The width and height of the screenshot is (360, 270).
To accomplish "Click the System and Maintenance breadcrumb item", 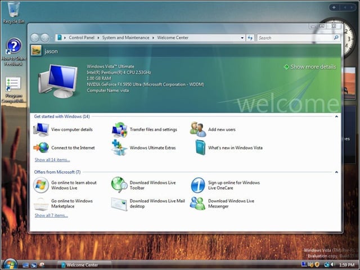I will pyautogui.click(x=125, y=38).
